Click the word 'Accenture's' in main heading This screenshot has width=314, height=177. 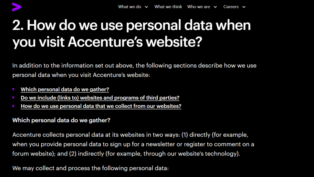point(105,42)
